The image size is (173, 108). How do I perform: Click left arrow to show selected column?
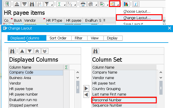pyautogui.click(x=86, y=95)
